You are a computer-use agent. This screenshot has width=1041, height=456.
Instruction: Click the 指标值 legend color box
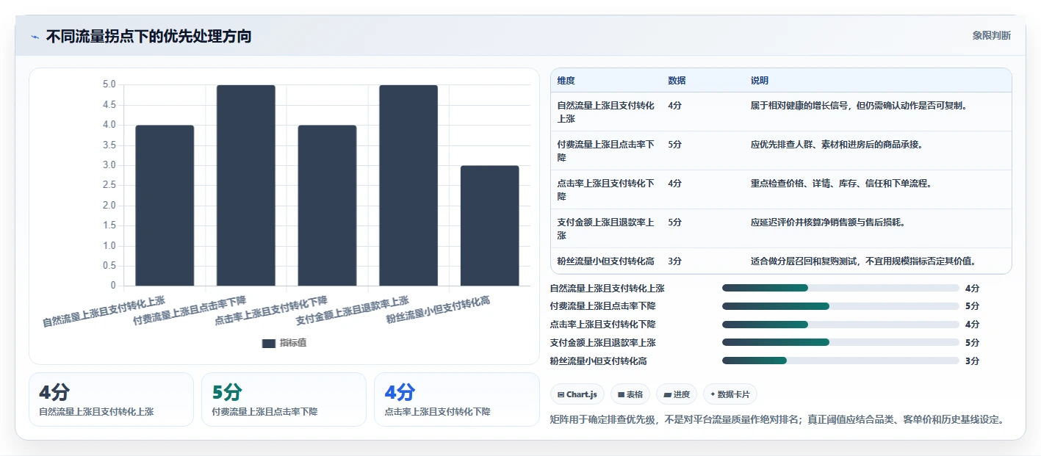(x=269, y=343)
